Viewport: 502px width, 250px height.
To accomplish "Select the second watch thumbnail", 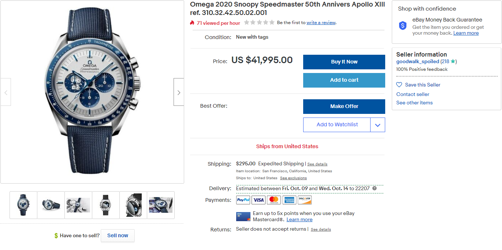I will point(51,205).
